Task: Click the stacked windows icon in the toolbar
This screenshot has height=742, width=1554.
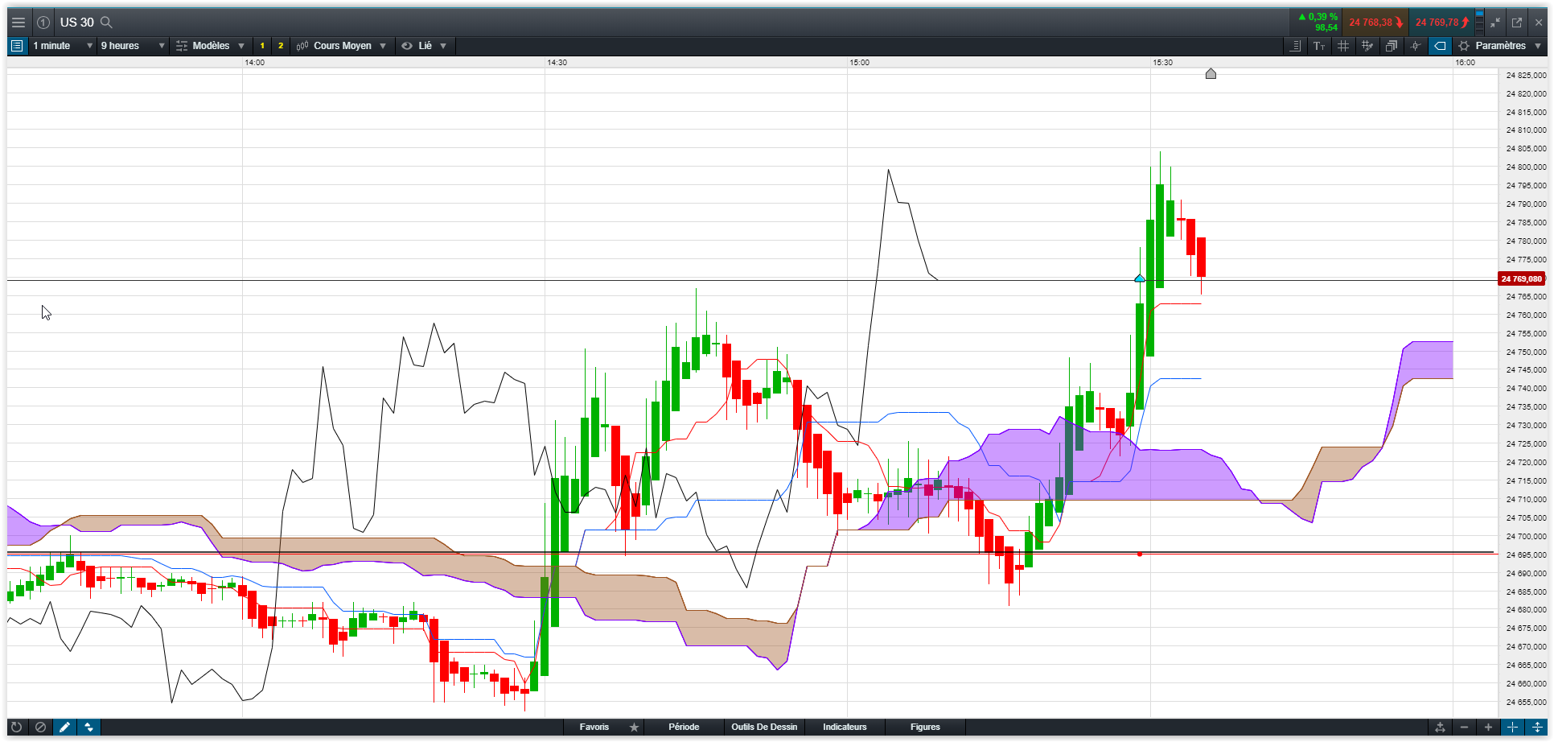Action: [x=1391, y=46]
